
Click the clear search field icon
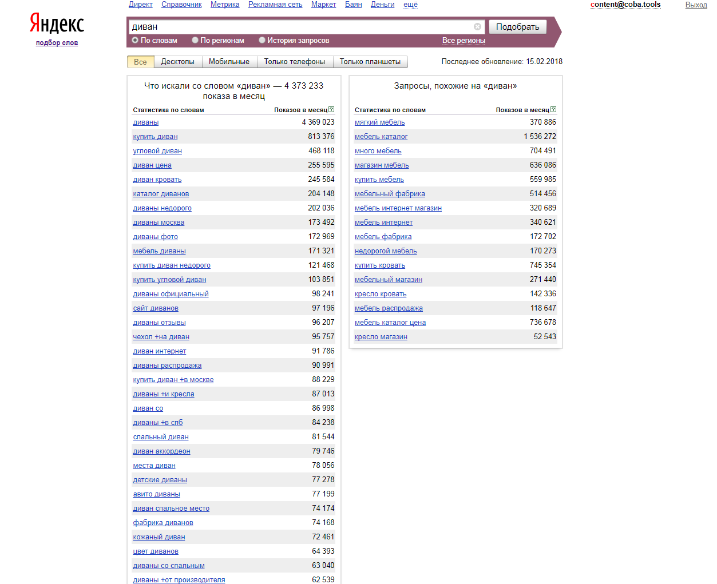coord(477,27)
